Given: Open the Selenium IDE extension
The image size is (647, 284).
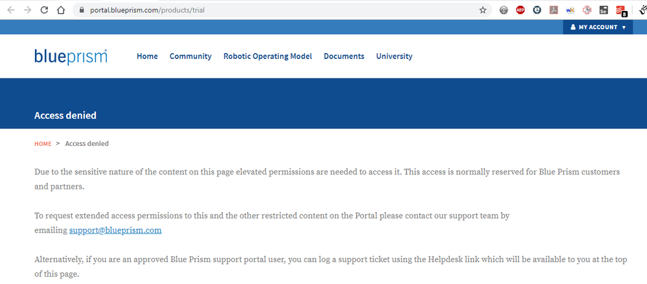Looking at the screenshot, I should [604, 10].
